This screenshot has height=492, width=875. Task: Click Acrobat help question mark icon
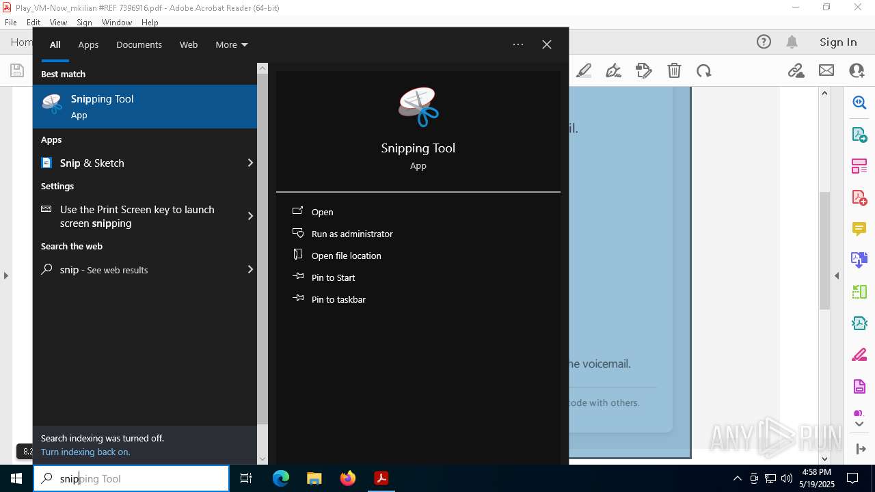pyautogui.click(x=764, y=42)
